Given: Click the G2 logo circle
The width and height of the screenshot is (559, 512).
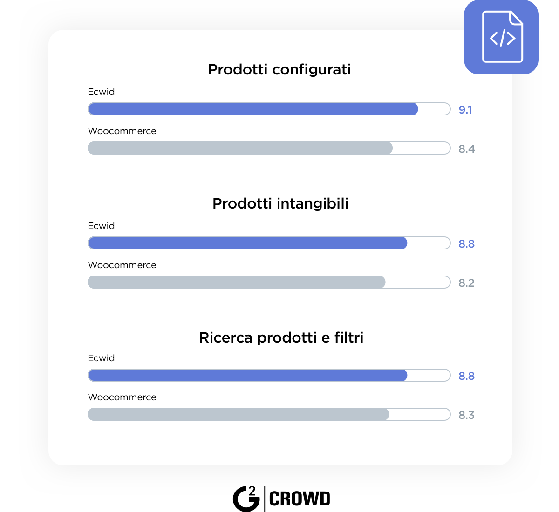Looking at the screenshot, I should [x=246, y=499].
